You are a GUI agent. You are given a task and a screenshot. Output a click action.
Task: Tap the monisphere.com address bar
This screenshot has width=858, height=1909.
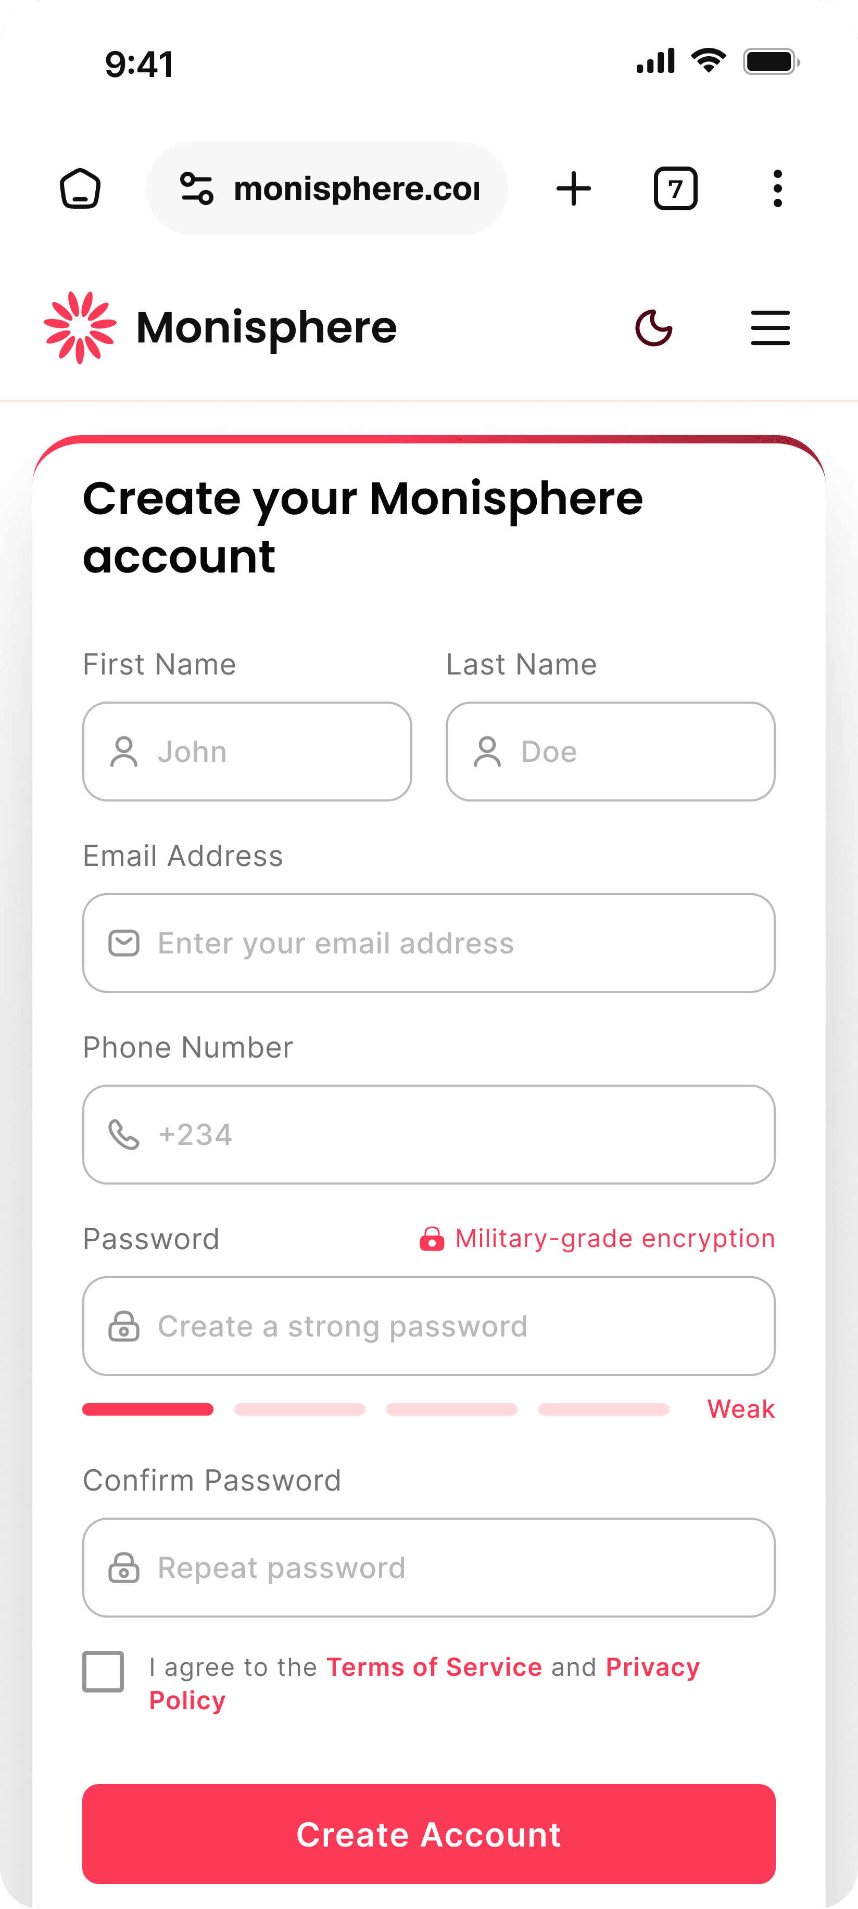[x=356, y=188]
